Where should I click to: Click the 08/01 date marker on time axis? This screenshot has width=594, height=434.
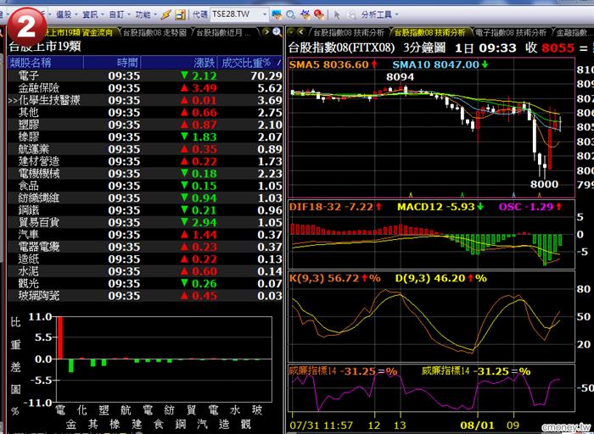pyautogui.click(x=477, y=426)
